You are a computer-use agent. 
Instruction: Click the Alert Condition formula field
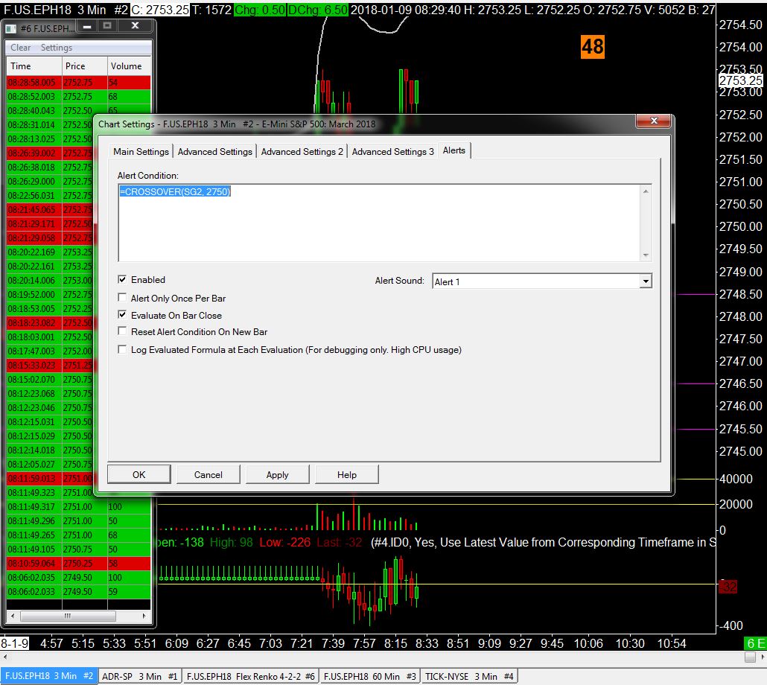tap(384, 223)
